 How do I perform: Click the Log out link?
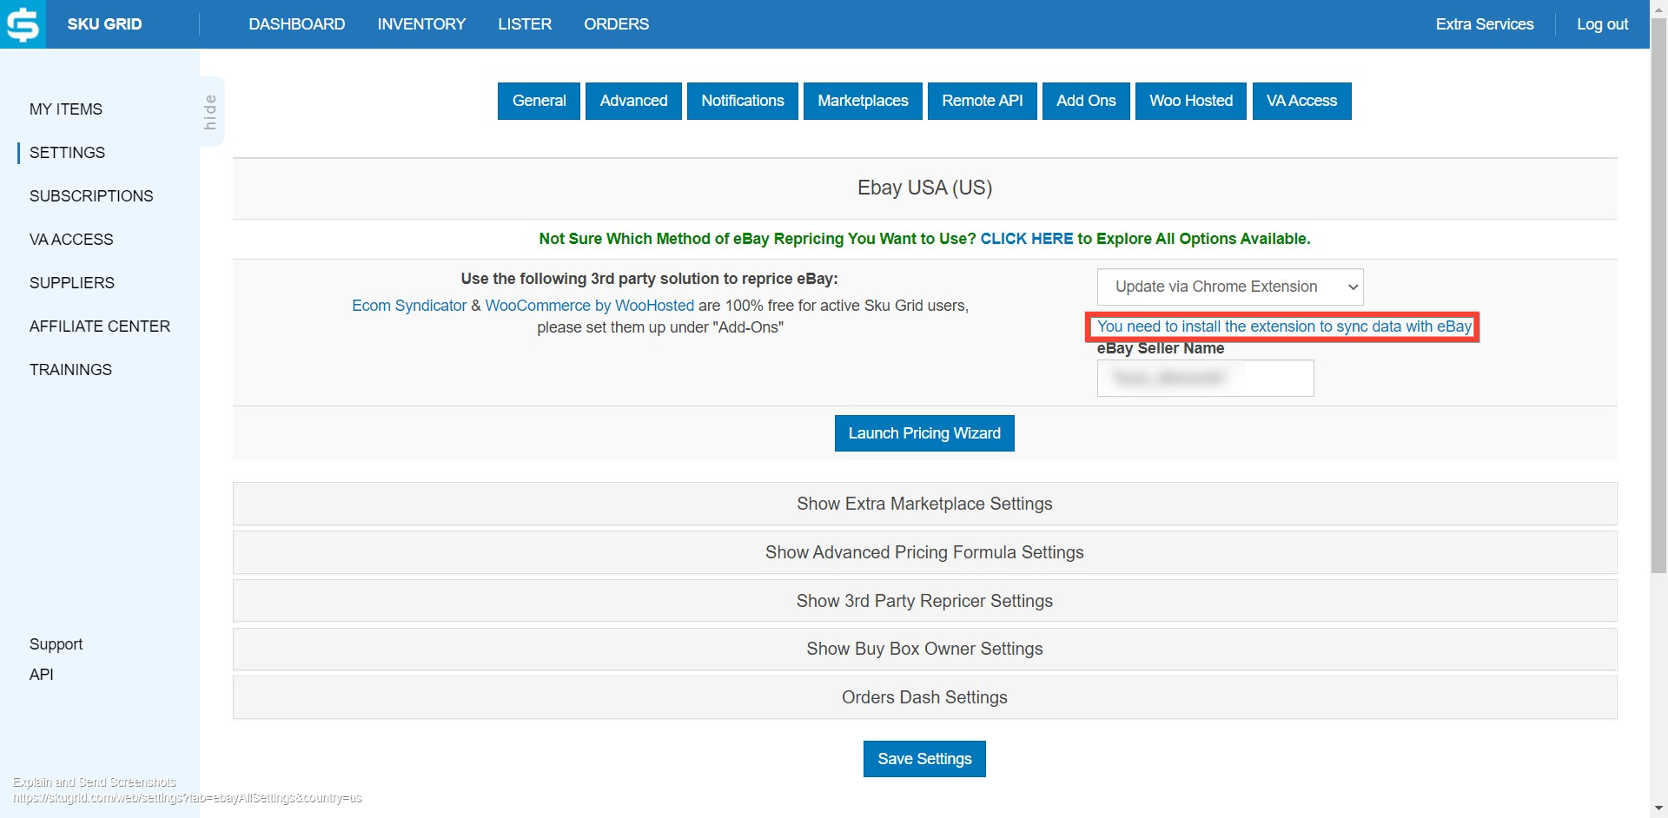pos(1602,24)
